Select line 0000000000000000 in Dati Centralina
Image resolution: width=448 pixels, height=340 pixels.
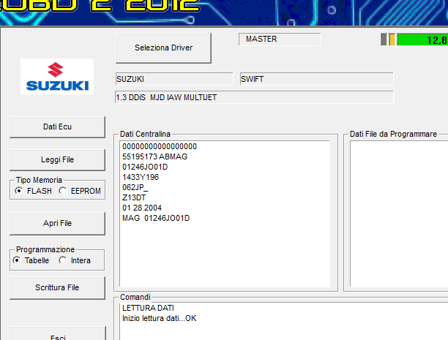(160, 146)
